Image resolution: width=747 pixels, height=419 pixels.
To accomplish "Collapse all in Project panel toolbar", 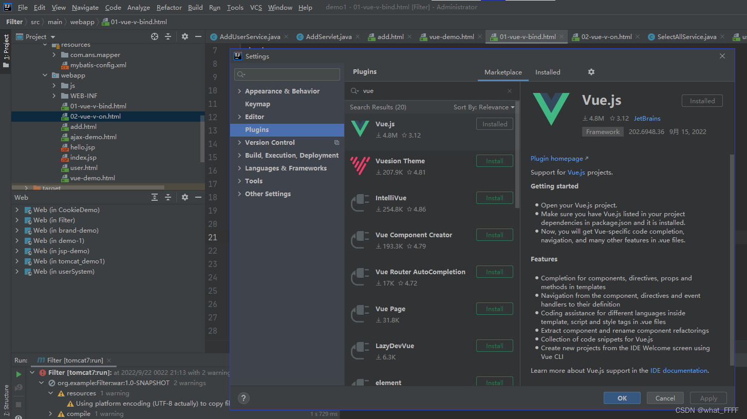I will (x=168, y=37).
